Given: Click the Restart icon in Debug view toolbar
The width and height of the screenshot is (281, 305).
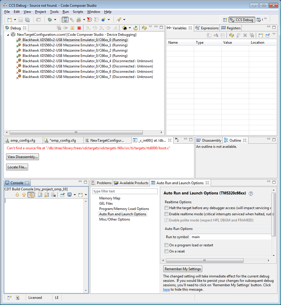Looking at the screenshot, I should click(135, 28).
